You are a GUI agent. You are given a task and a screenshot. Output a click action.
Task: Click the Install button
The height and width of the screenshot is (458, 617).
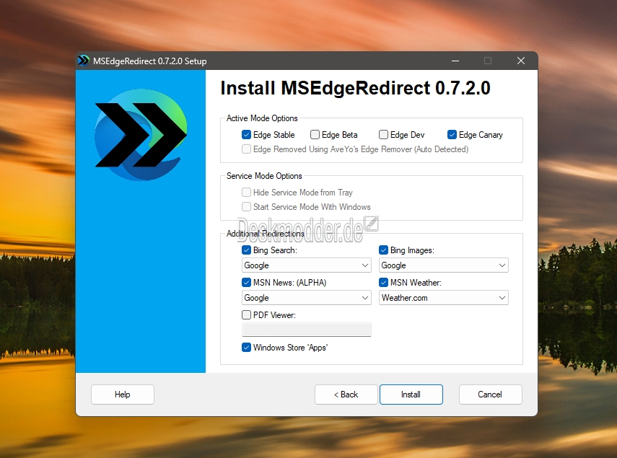411,395
